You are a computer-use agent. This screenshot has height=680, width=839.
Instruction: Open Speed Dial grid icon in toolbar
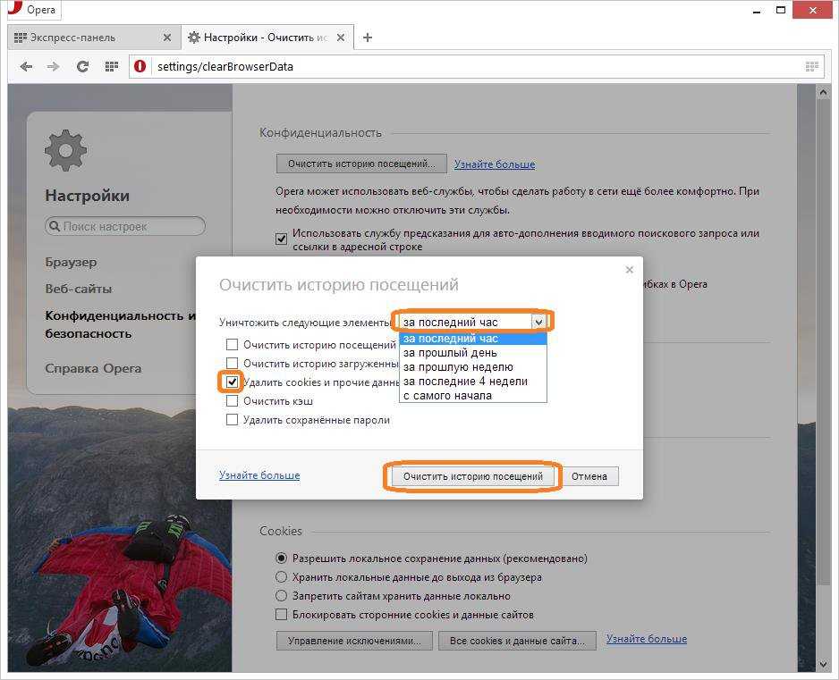[111, 66]
